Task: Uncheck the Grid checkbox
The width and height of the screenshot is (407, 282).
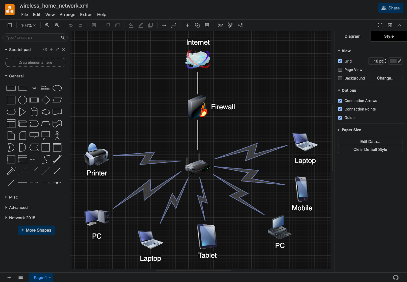Action: (340, 61)
